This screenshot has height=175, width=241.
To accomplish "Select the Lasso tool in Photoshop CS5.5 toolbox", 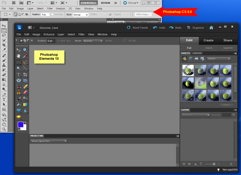I will point(4,35).
